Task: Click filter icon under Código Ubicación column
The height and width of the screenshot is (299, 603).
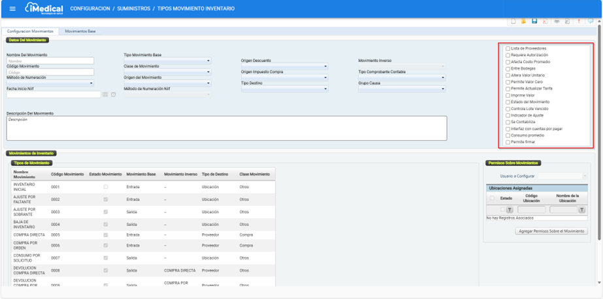Action: [x=510, y=210]
